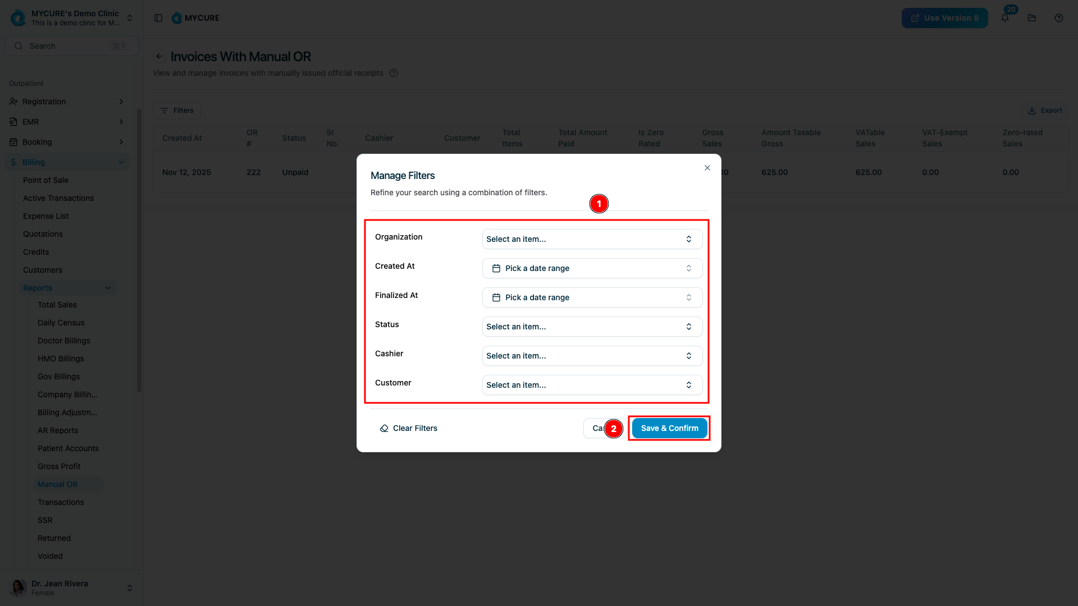Image resolution: width=1078 pixels, height=606 pixels.
Task: Click the back arrow beside page title
Action: (159, 56)
